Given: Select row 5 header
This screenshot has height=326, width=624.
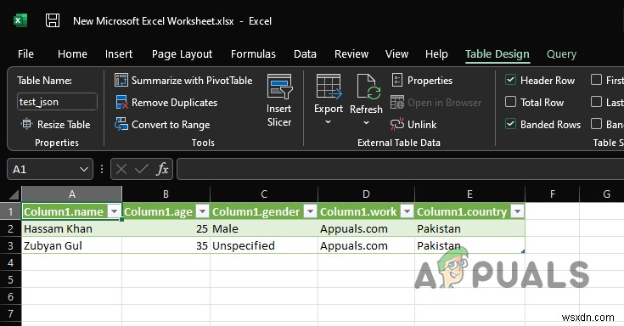Looking at the screenshot, I should (11, 279).
